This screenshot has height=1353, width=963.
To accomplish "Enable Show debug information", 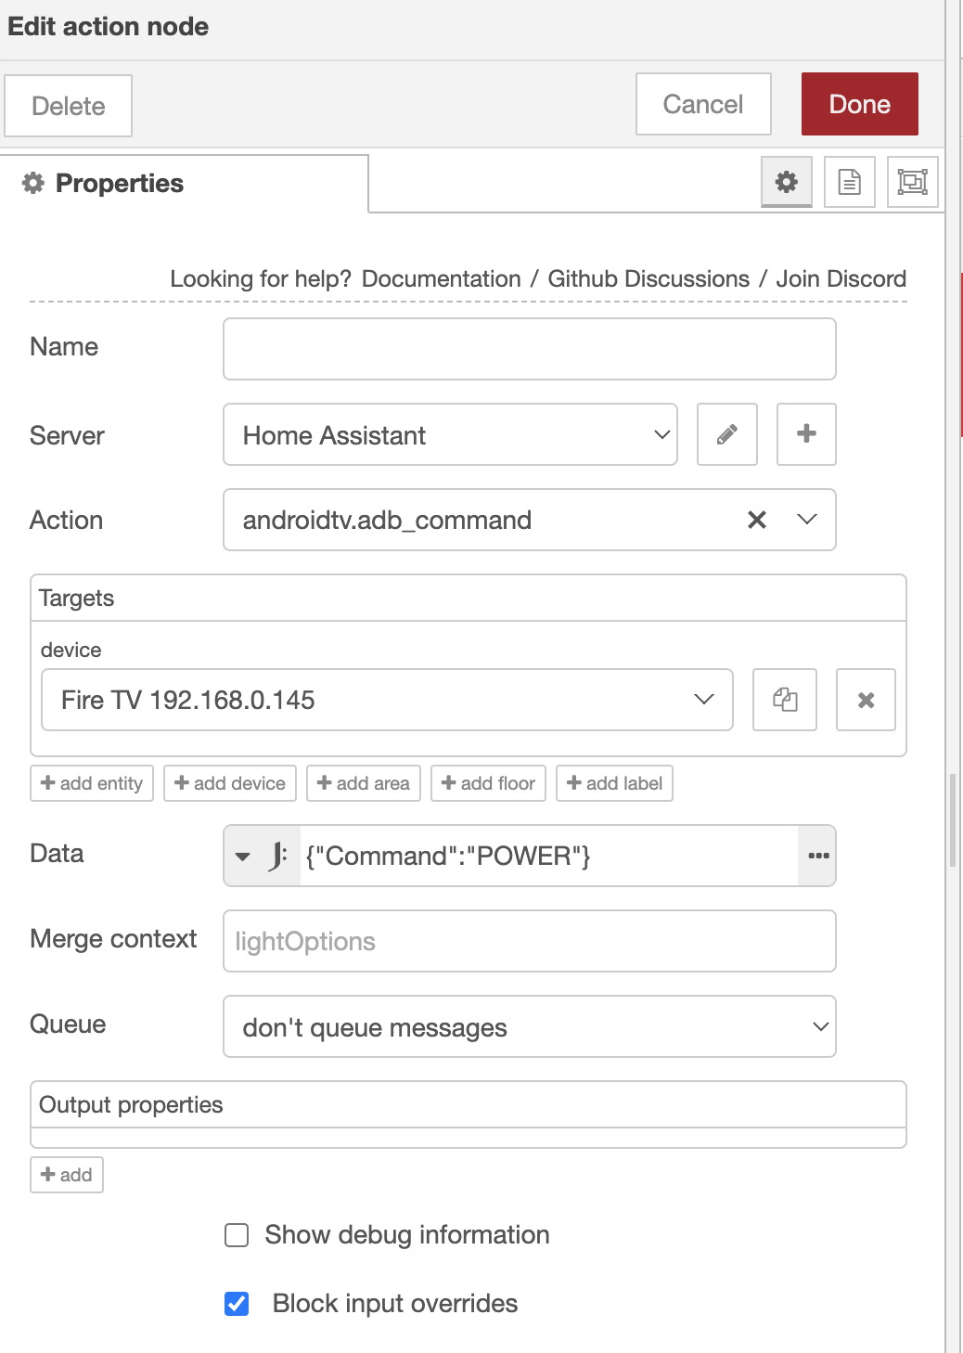I will coord(237,1235).
